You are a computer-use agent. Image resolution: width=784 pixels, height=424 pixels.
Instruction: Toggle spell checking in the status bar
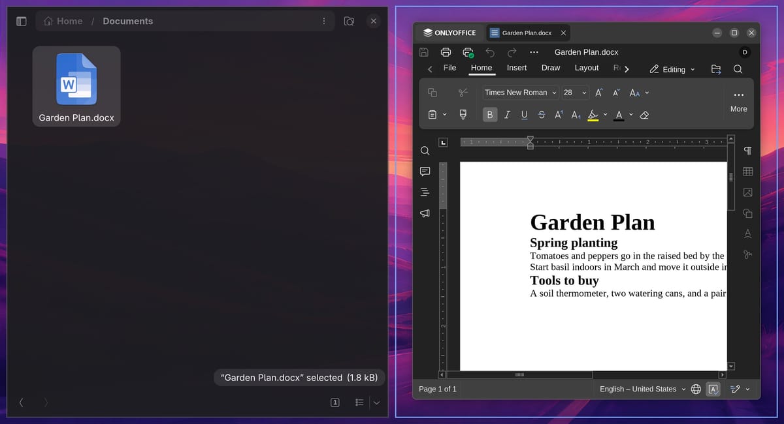713,389
